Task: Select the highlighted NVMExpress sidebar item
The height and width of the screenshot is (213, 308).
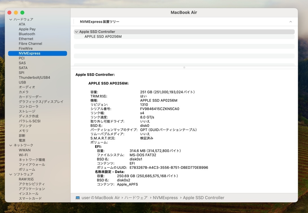Action: [38, 53]
